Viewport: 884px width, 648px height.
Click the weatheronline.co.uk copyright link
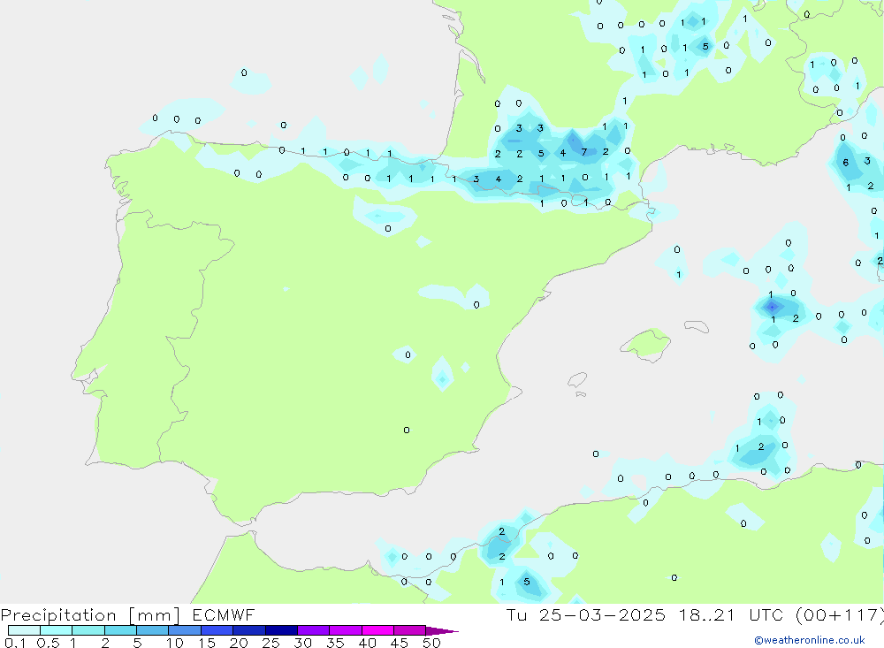tap(810, 640)
